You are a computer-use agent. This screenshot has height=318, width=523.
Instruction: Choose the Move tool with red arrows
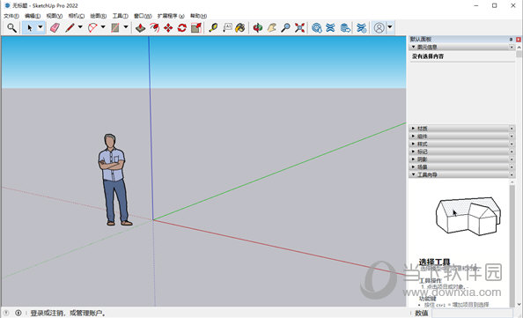[168, 27]
